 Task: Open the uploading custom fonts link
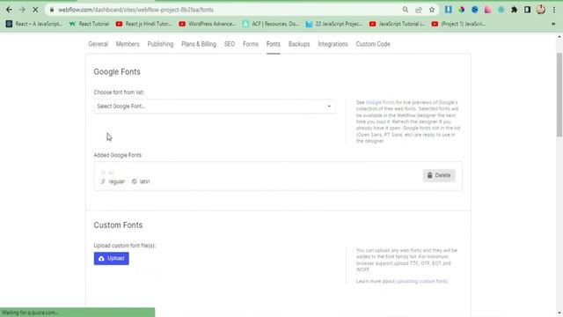(x=421, y=281)
